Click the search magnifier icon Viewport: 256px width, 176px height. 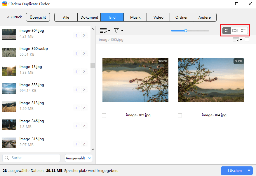point(7,158)
